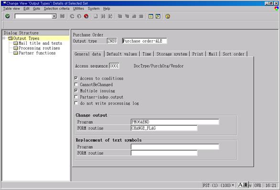Screen dimensions: 280x190
Task: Uncheck Access to conditions checkbox
Action: click(x=76, y=78)
